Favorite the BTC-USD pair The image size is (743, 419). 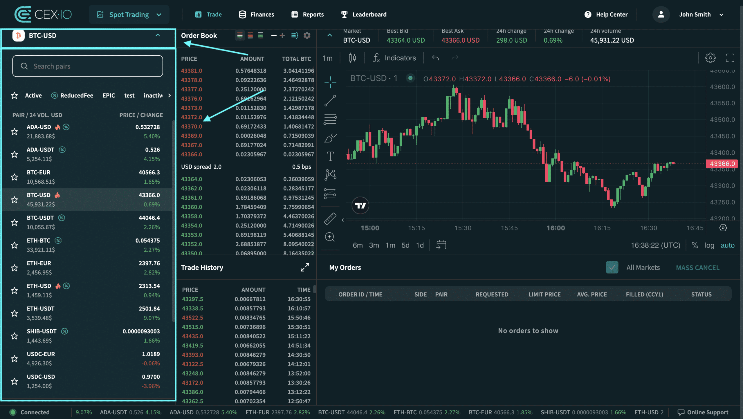tap(15, 200)
